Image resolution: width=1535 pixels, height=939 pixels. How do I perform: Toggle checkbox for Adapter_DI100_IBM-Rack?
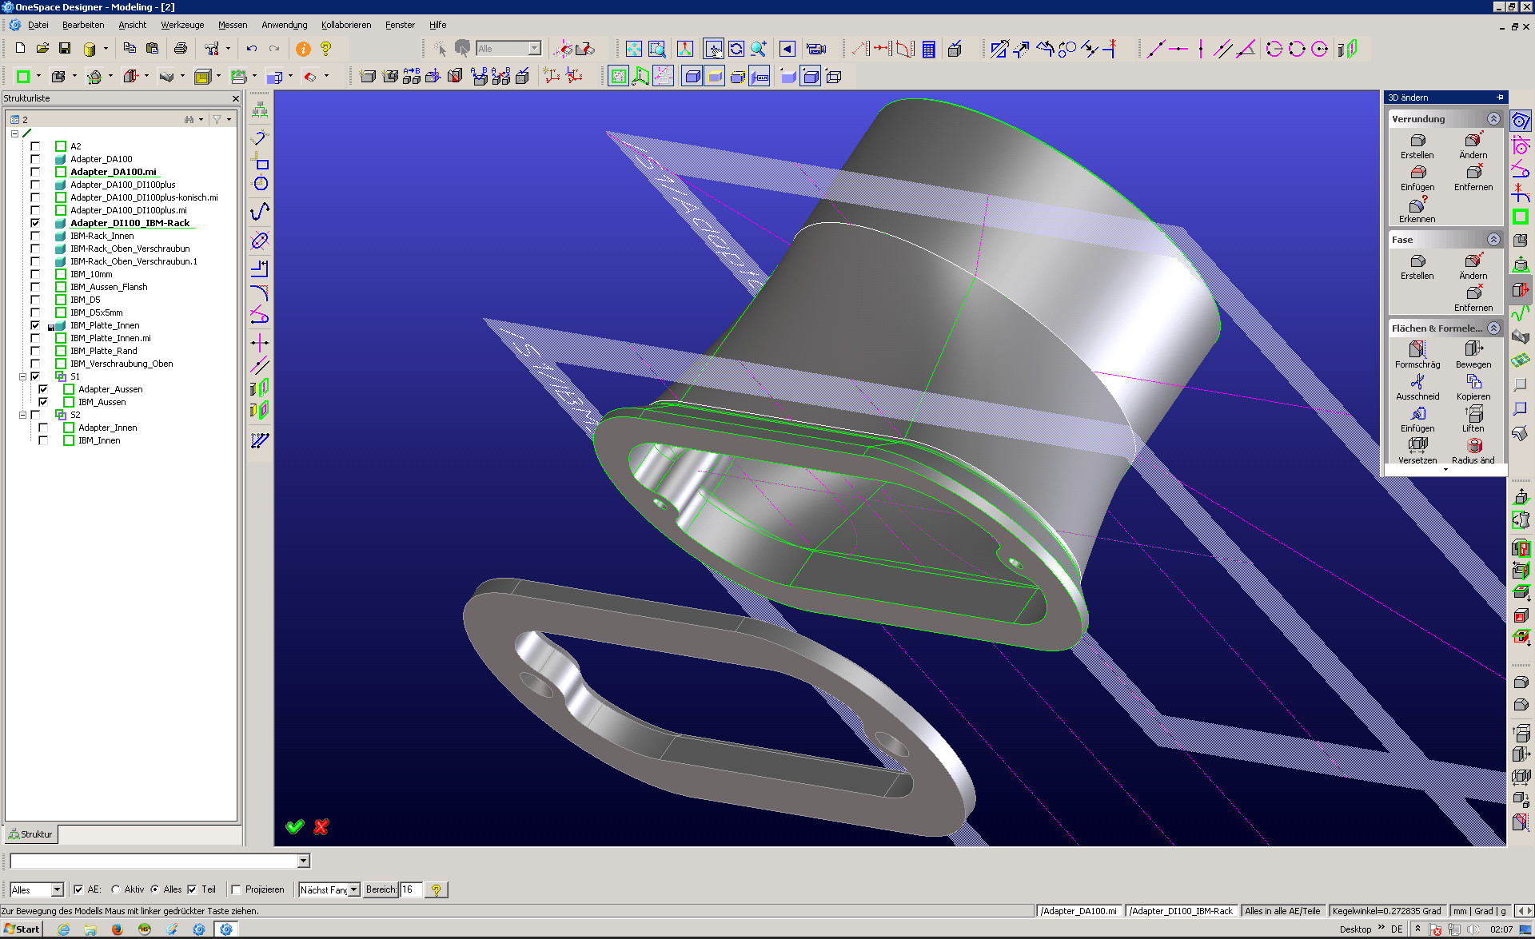[35, 223]
